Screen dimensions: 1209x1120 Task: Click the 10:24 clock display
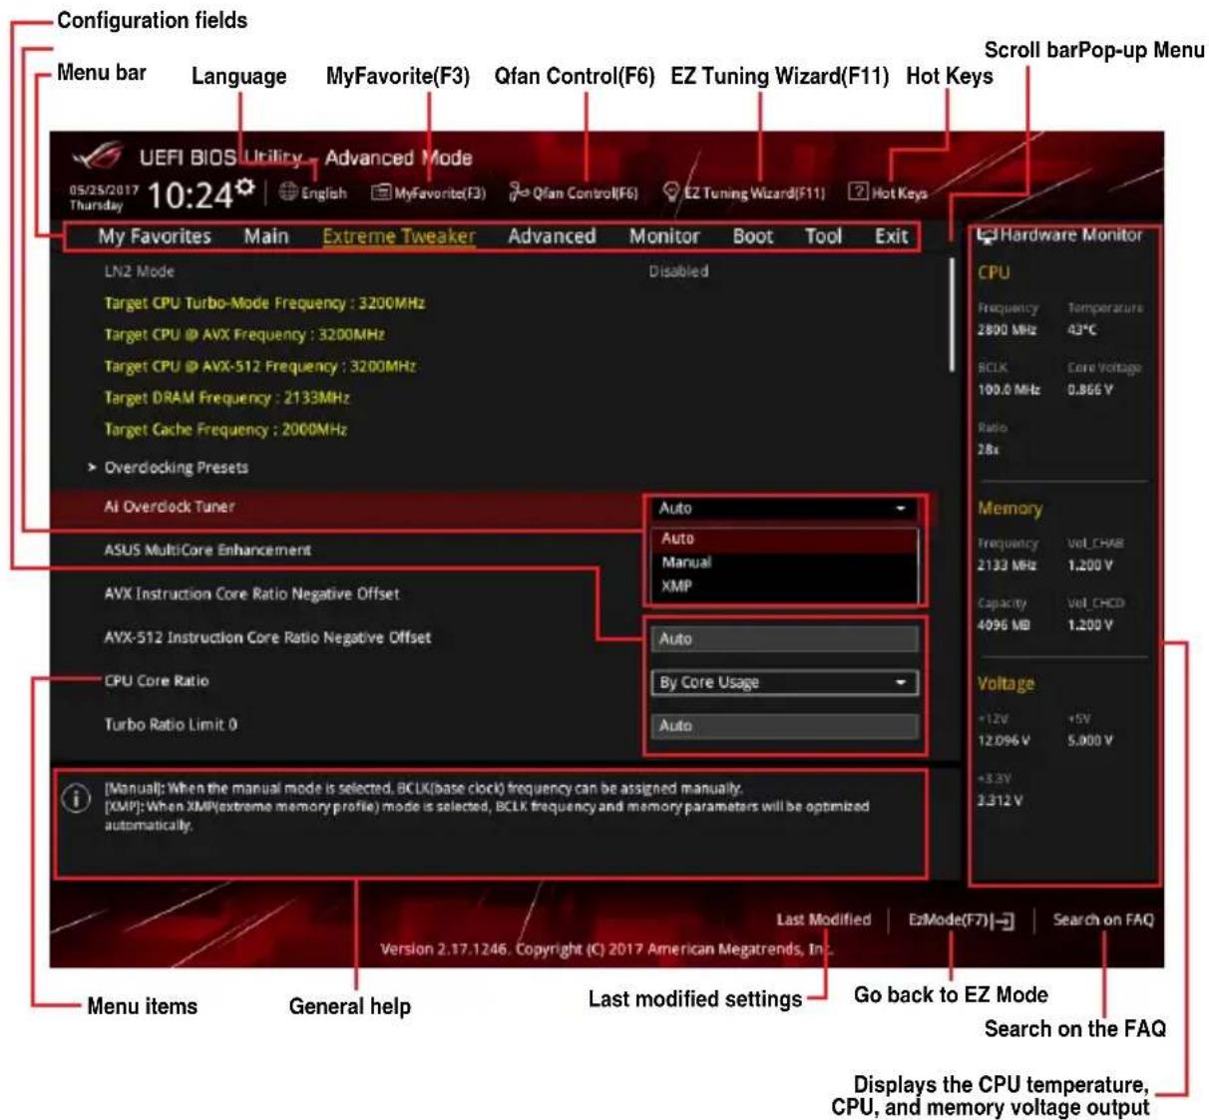[x=191, y=194]
